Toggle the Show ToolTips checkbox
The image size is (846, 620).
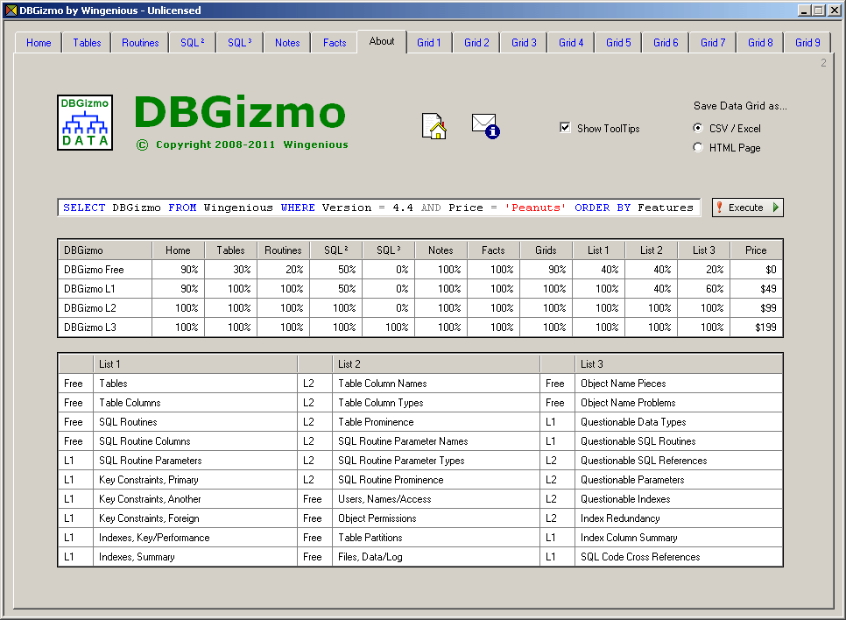565,128
